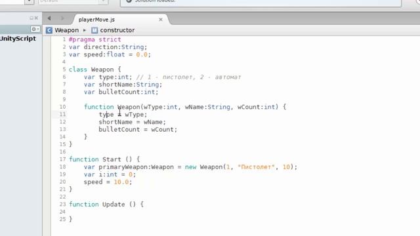This screenshot has height=236, width=420.
Task: Click on 'class Weapon {' text
Action: pos(94,69)
